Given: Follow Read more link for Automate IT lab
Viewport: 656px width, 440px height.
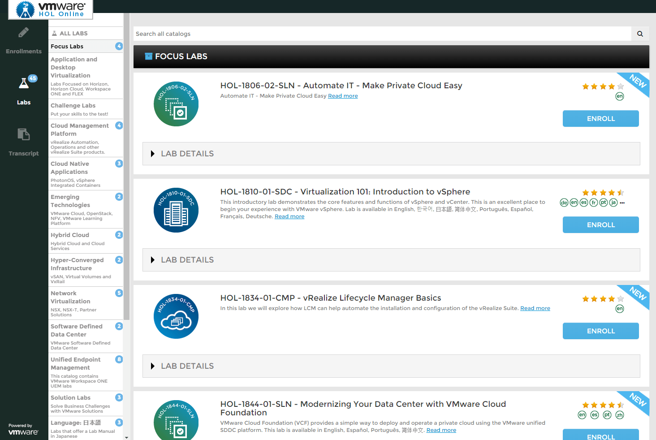Looking at the screenshot, I should click(343, 96).
